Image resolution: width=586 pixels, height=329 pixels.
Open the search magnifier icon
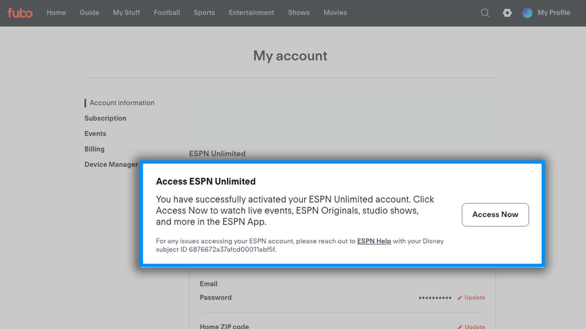click(485, 13)
